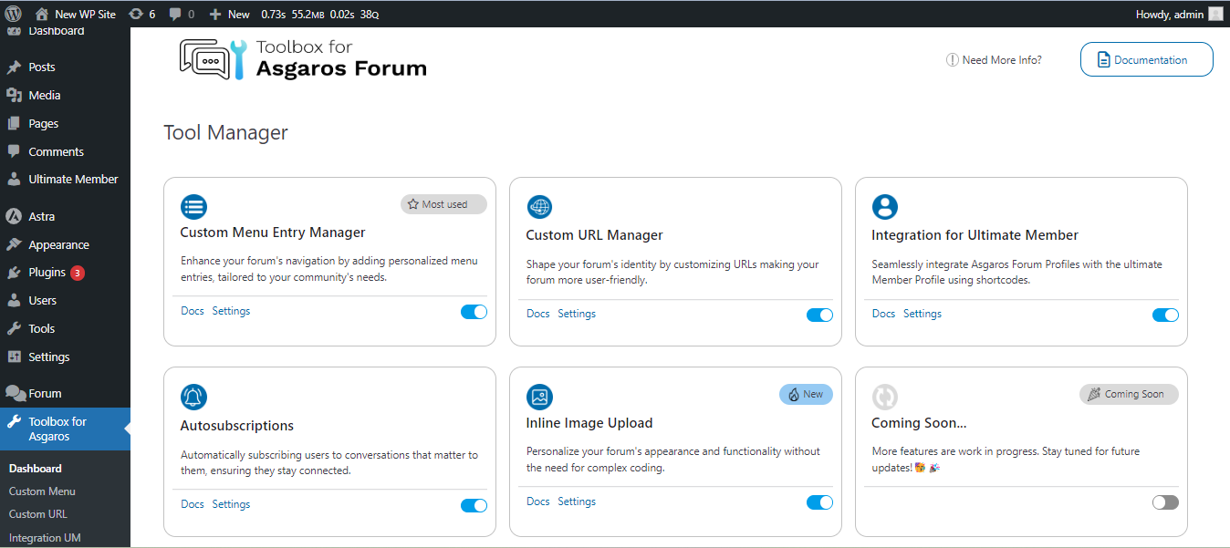Click the Coming Soon refresh icon
This screenshot has height=548, width=1230.
[x=885, y=397]
